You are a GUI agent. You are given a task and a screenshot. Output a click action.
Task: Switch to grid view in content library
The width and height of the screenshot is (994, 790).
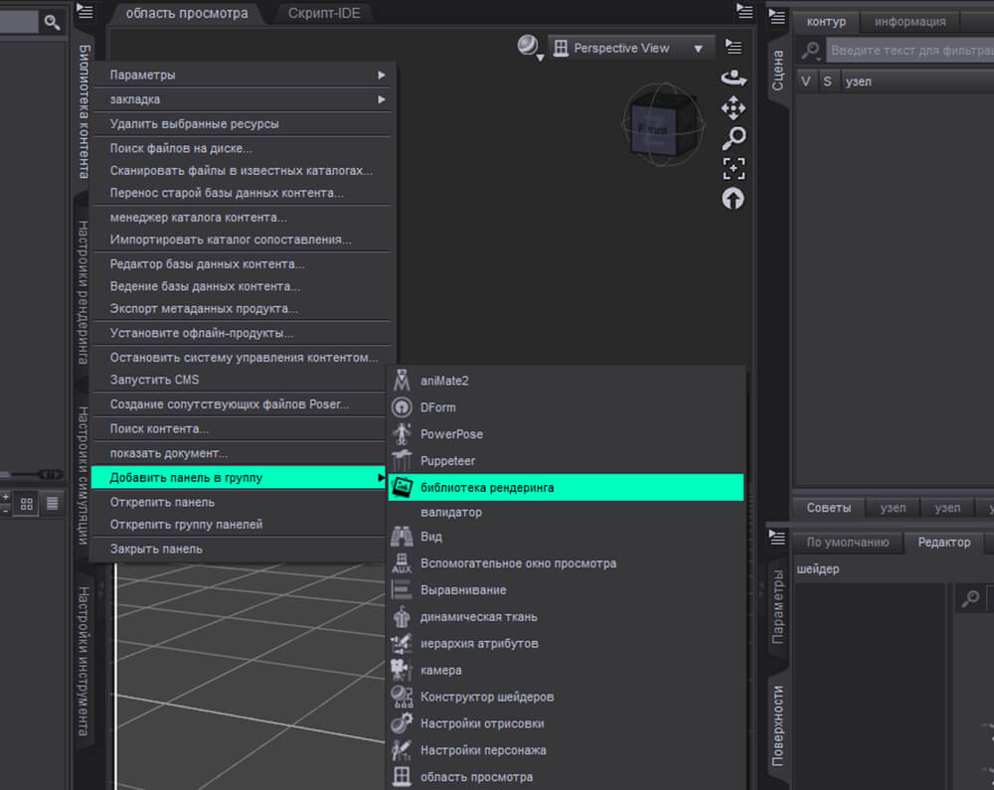click(26, 504)
